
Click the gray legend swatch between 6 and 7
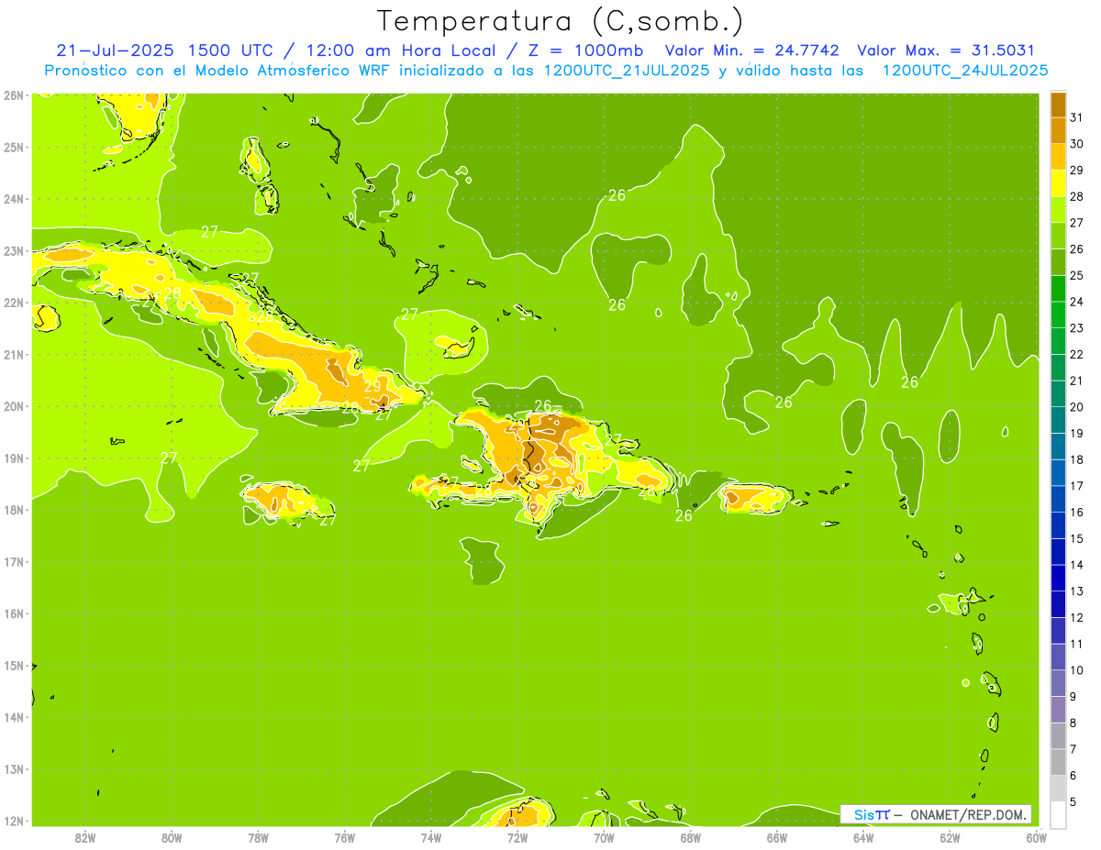pos(1058,762)
